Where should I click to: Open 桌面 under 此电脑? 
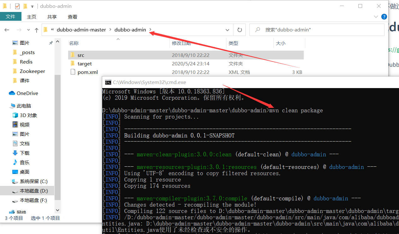(25, 172)
